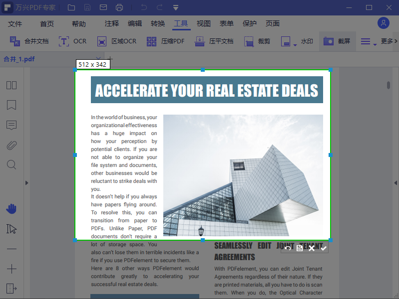
Task: Click the print icon in title bar
Action: (119, 7)
